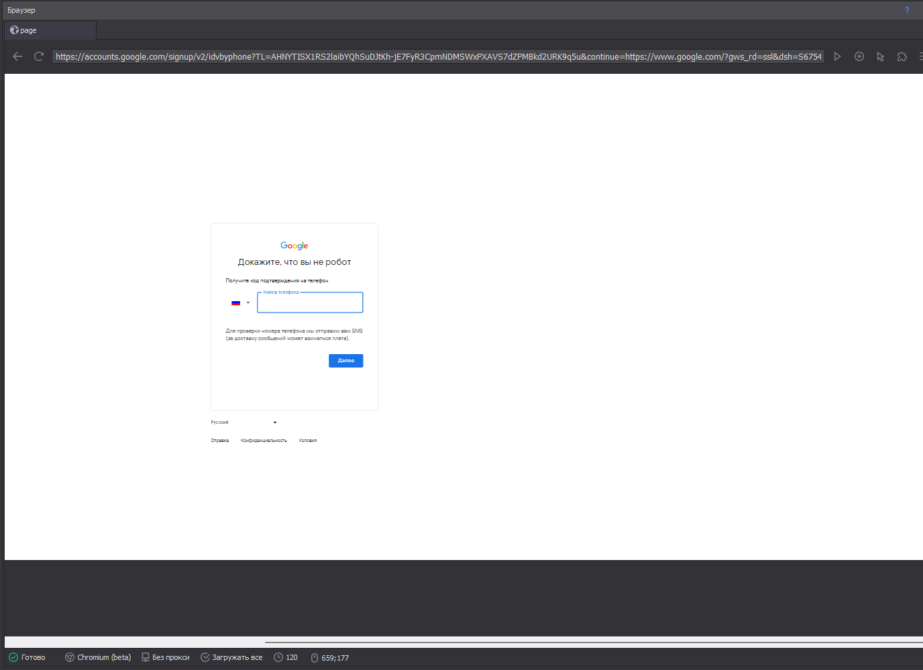Open the Справка link
Screen dimensions: 923x670
point(220,441)
